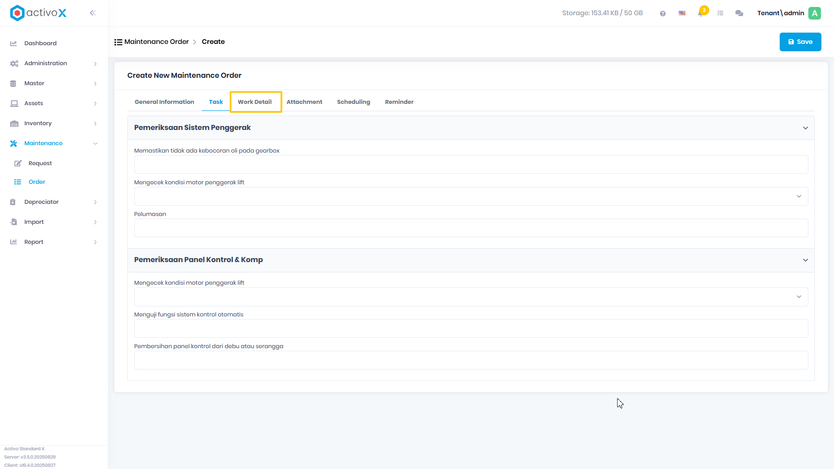The image size is (834, 469).
Task: Click the breadcrumb list icon
Action: point(118,42)
